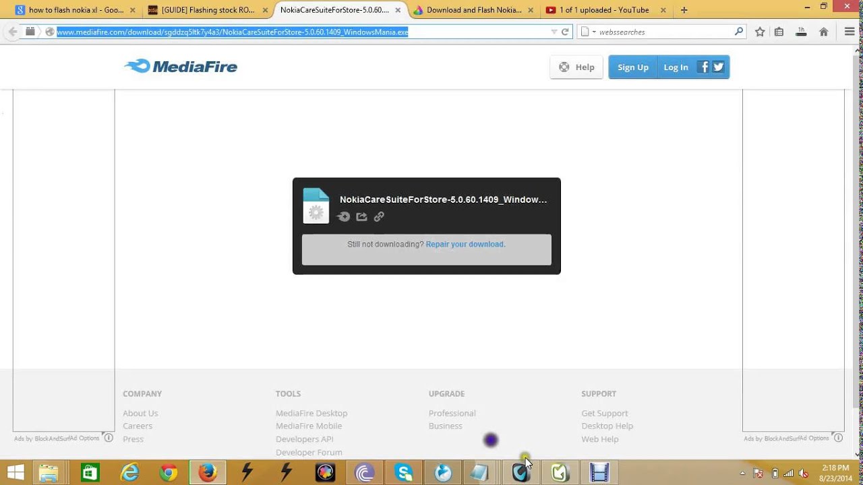Open the Developer Forum link
Screen dimensions: 863x485
pos(309,452)
